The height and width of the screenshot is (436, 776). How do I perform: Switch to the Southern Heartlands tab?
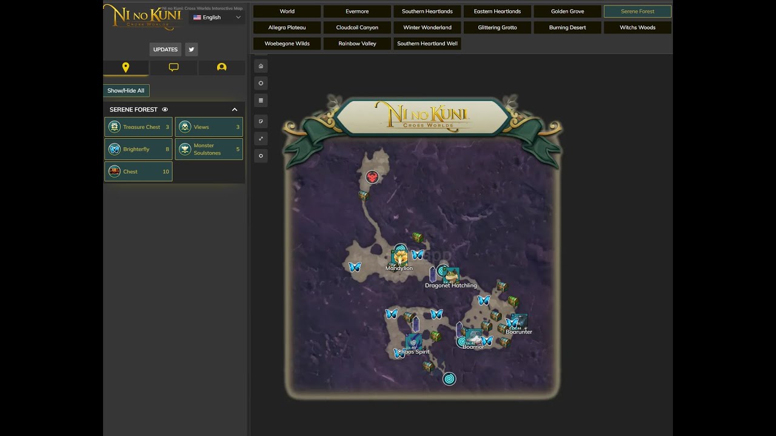coord(427,12)
